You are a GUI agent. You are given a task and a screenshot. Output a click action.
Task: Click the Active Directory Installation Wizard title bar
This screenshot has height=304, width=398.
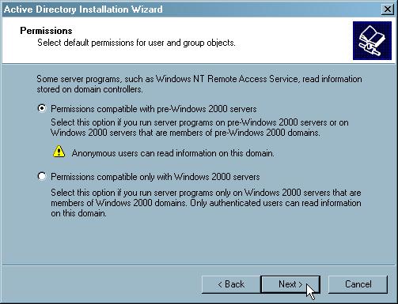click(x=190, y=9)
